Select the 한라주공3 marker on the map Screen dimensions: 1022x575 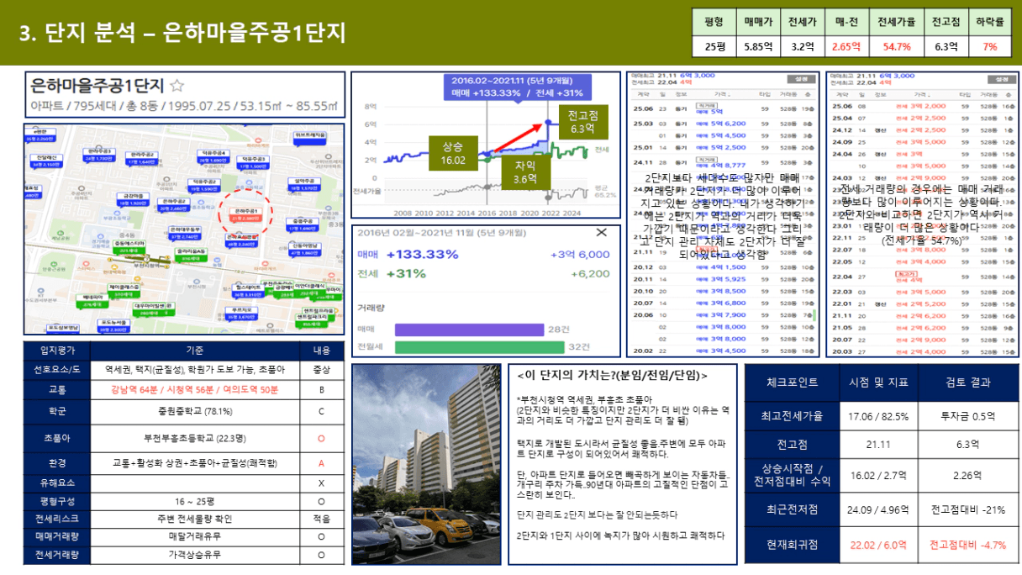click(99, 156)
